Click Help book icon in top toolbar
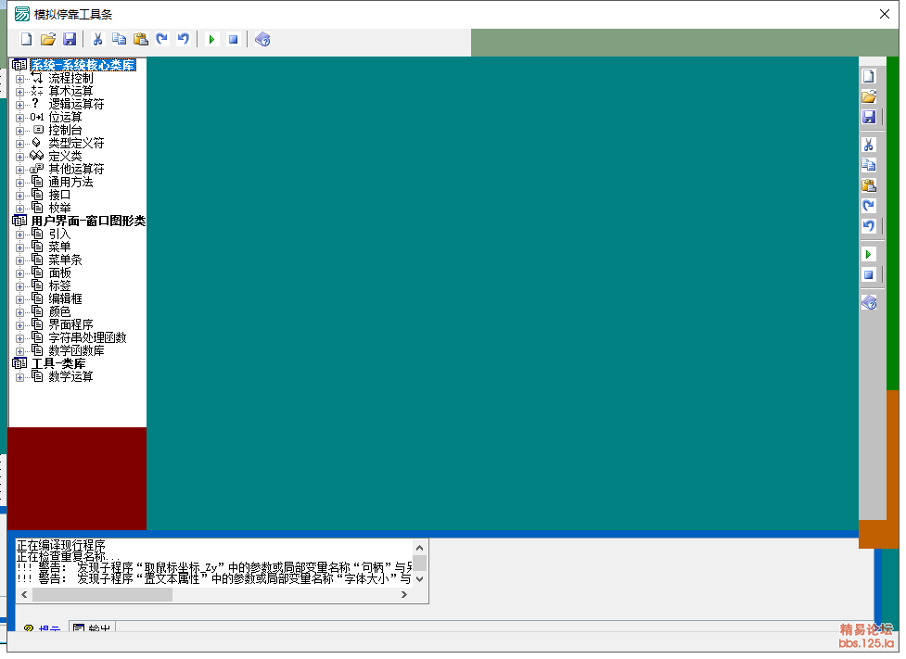Screen dimensions: 906x659 pos(262,39)
